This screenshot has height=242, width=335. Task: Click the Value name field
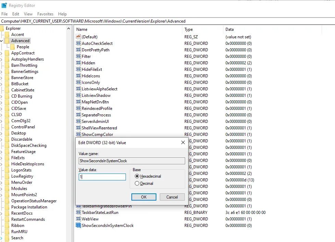pos(132,161)
